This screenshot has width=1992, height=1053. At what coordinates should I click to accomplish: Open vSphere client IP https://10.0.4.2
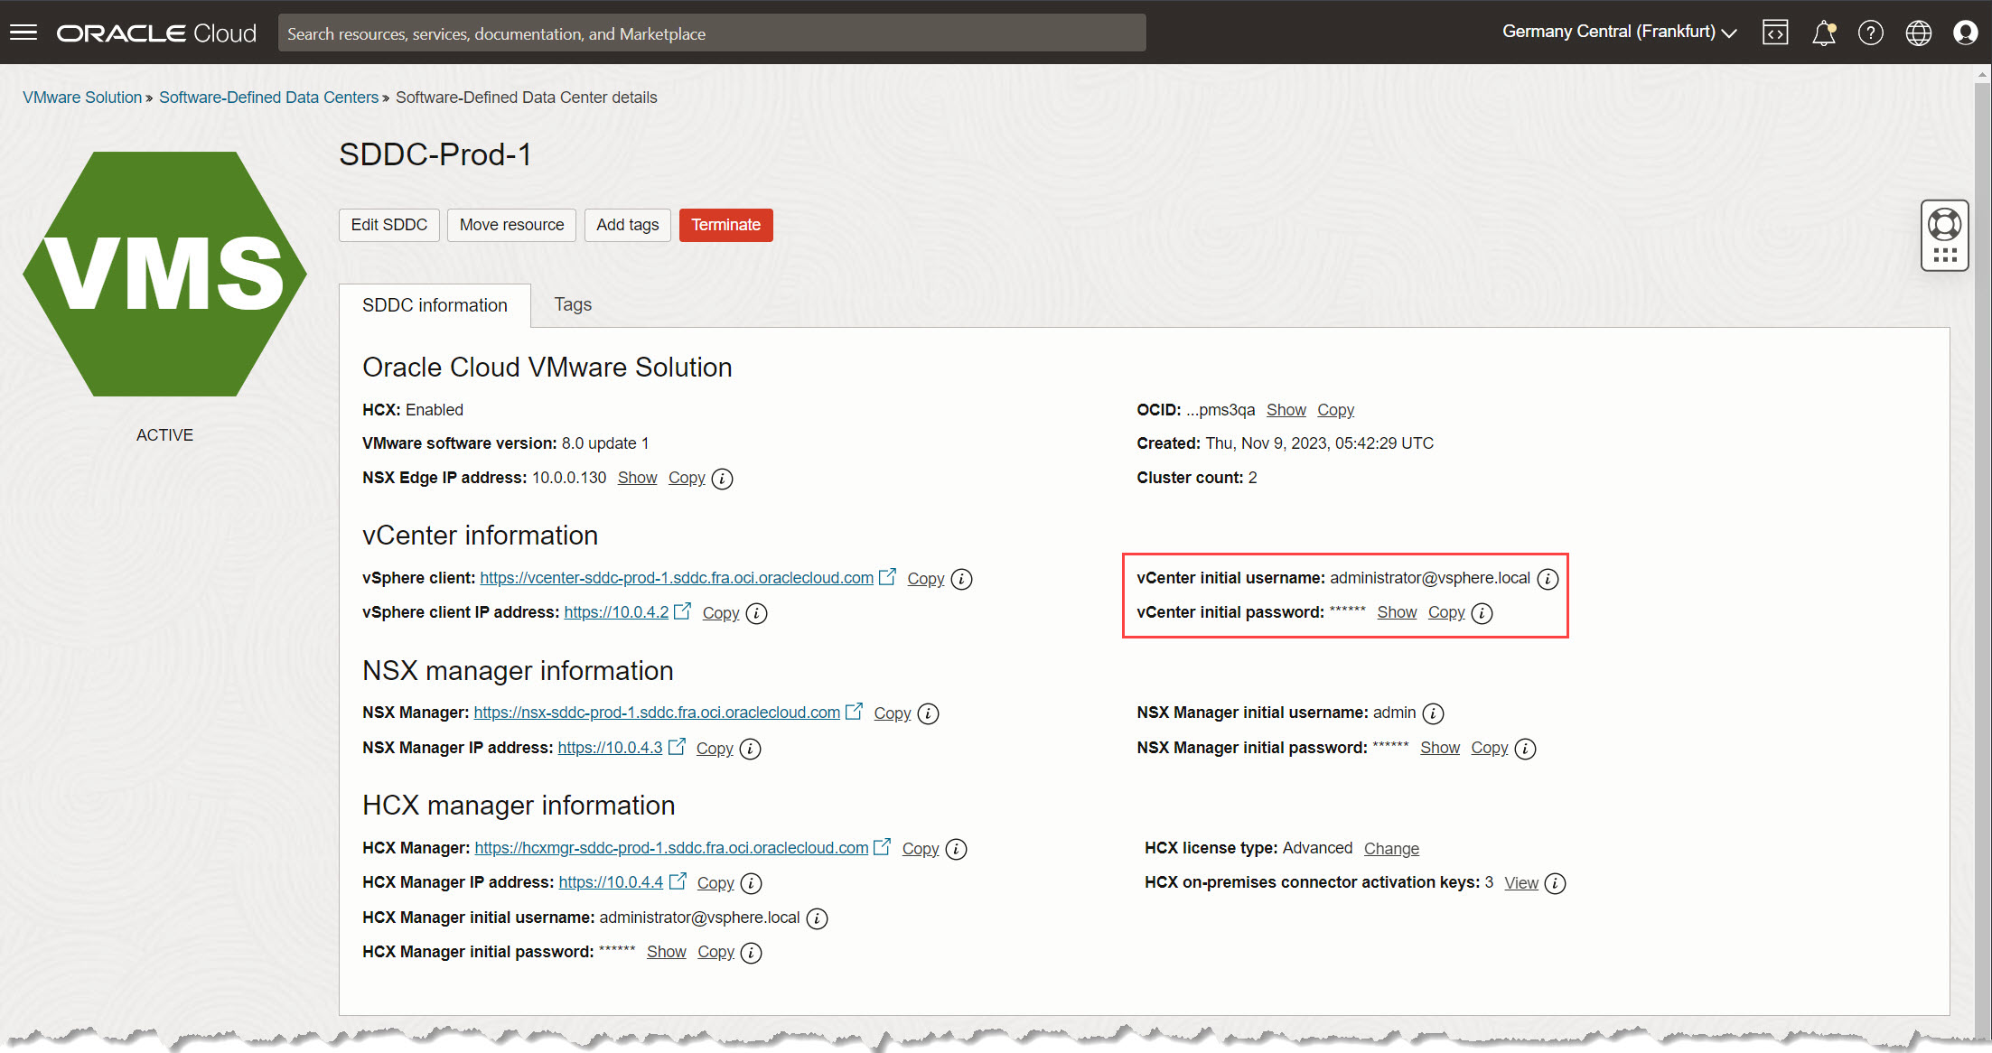click(x=616, y=612)
